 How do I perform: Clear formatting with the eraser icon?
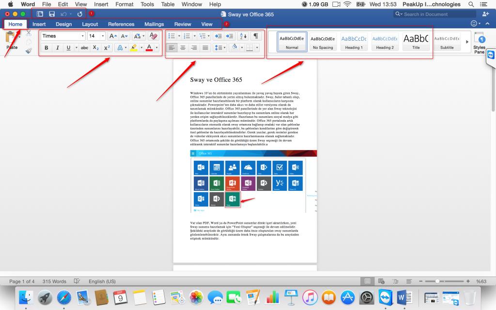[154, 36]
